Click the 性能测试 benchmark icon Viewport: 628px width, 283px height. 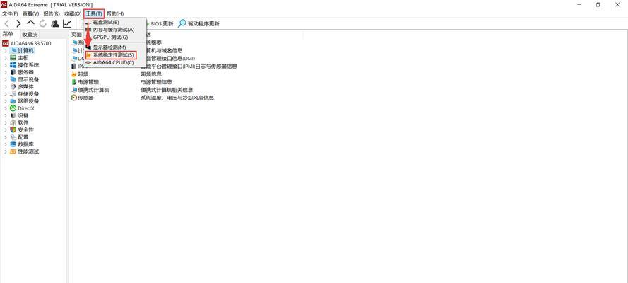[13, 151]
